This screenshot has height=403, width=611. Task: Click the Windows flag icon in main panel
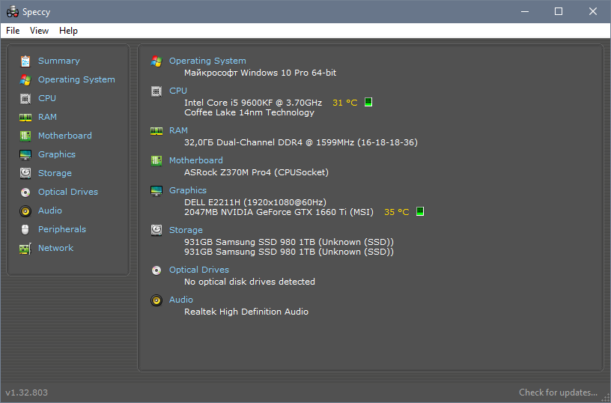(x=156, y=61)
